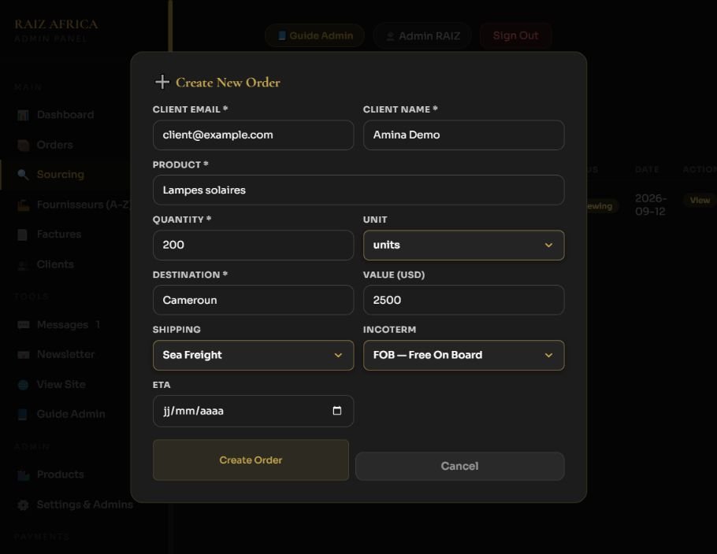Click the Factures document icon
This screenshot has height=554, width=717.
pyautogui.click(x=22, y=235)
